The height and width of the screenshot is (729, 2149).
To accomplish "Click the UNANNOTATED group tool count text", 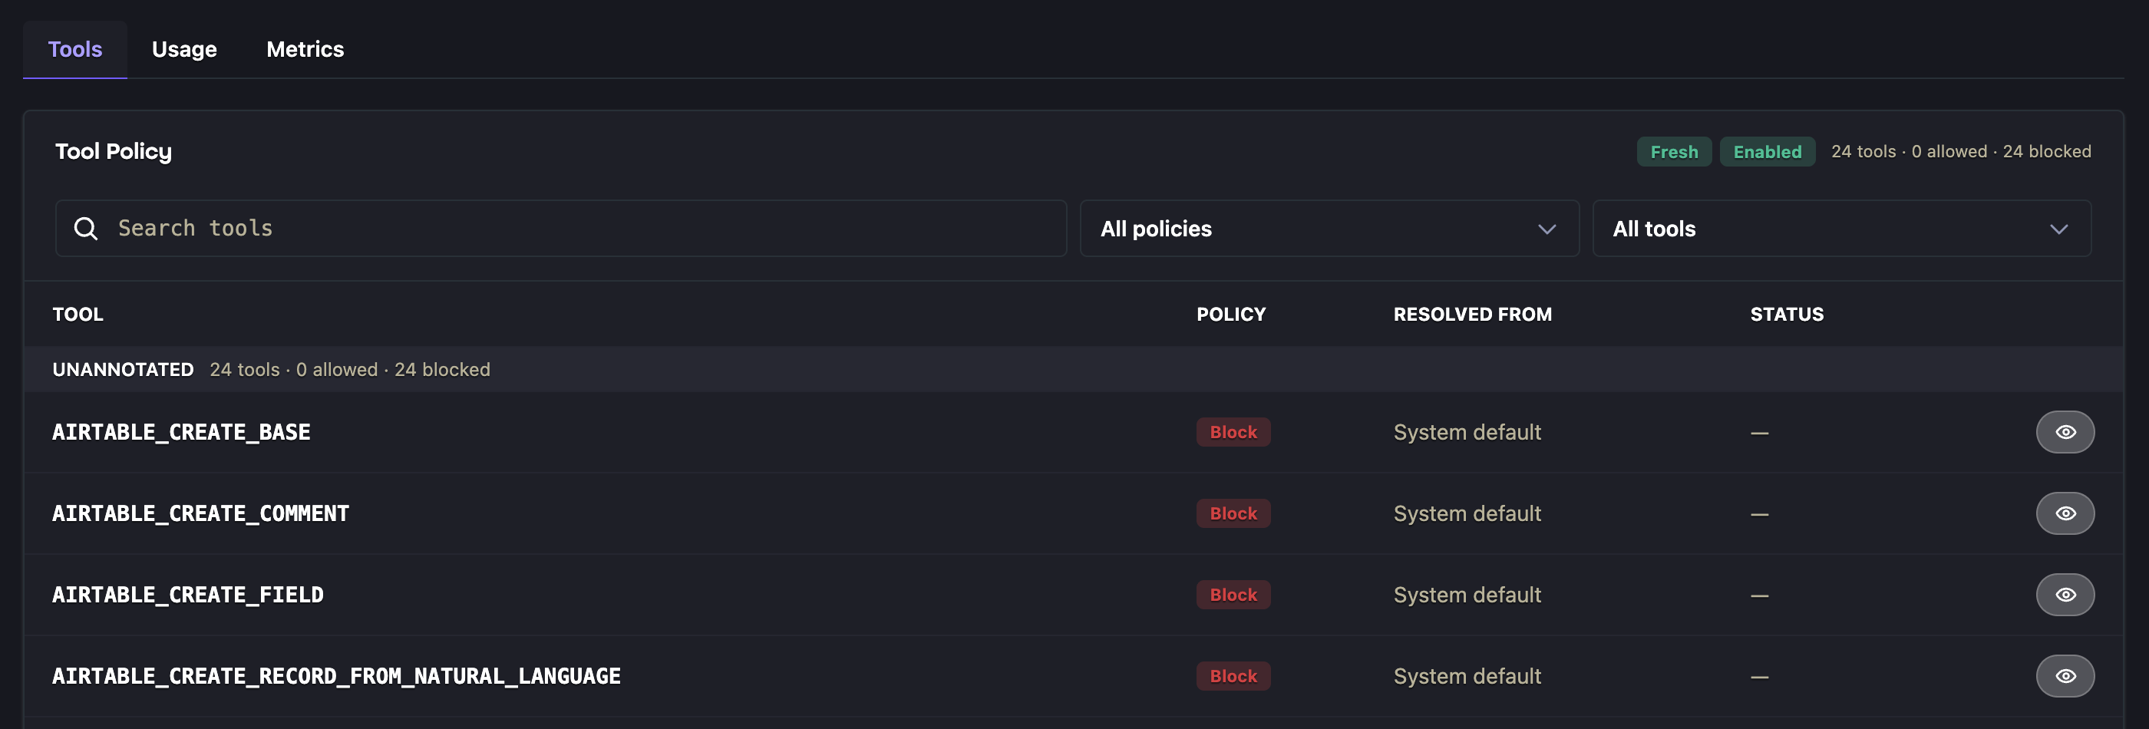I will (349, 370).
